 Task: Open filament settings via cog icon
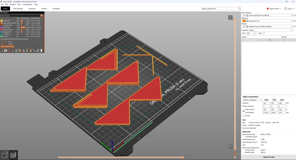[x=294, y=21]
